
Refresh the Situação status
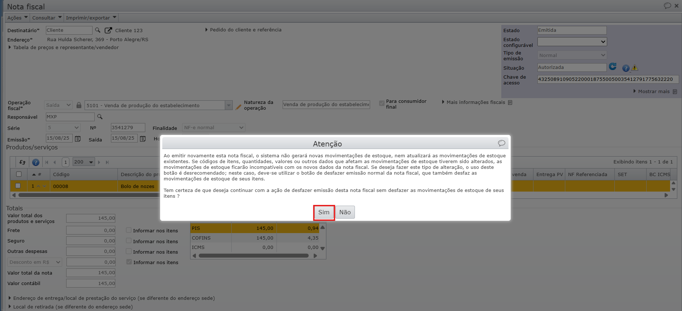(x=613, y=66)
